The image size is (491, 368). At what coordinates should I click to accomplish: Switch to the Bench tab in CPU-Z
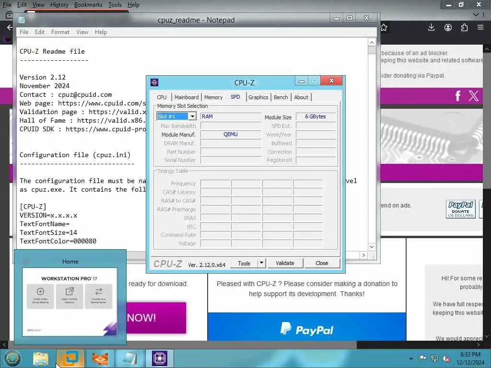coord(281,97)
